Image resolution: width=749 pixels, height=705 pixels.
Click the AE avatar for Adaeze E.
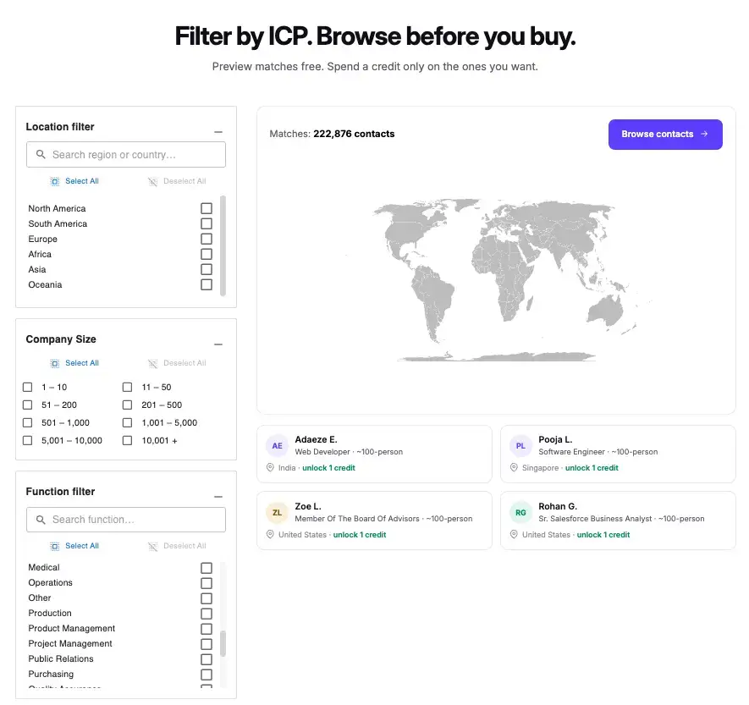coord(277,446)
